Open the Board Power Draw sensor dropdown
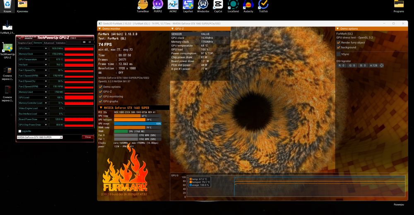 tap(46, 119)
